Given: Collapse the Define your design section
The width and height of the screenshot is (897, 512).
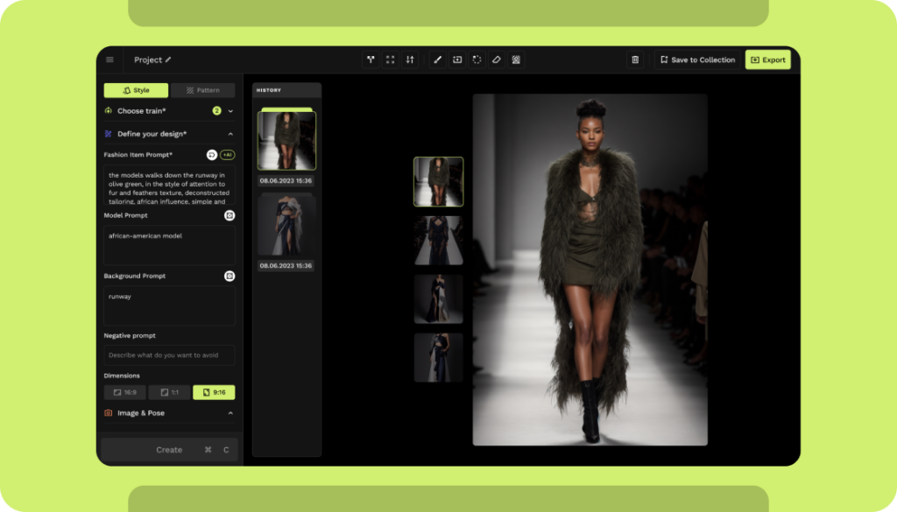Looking at the screenshot, I should click(x=230, y=134).
